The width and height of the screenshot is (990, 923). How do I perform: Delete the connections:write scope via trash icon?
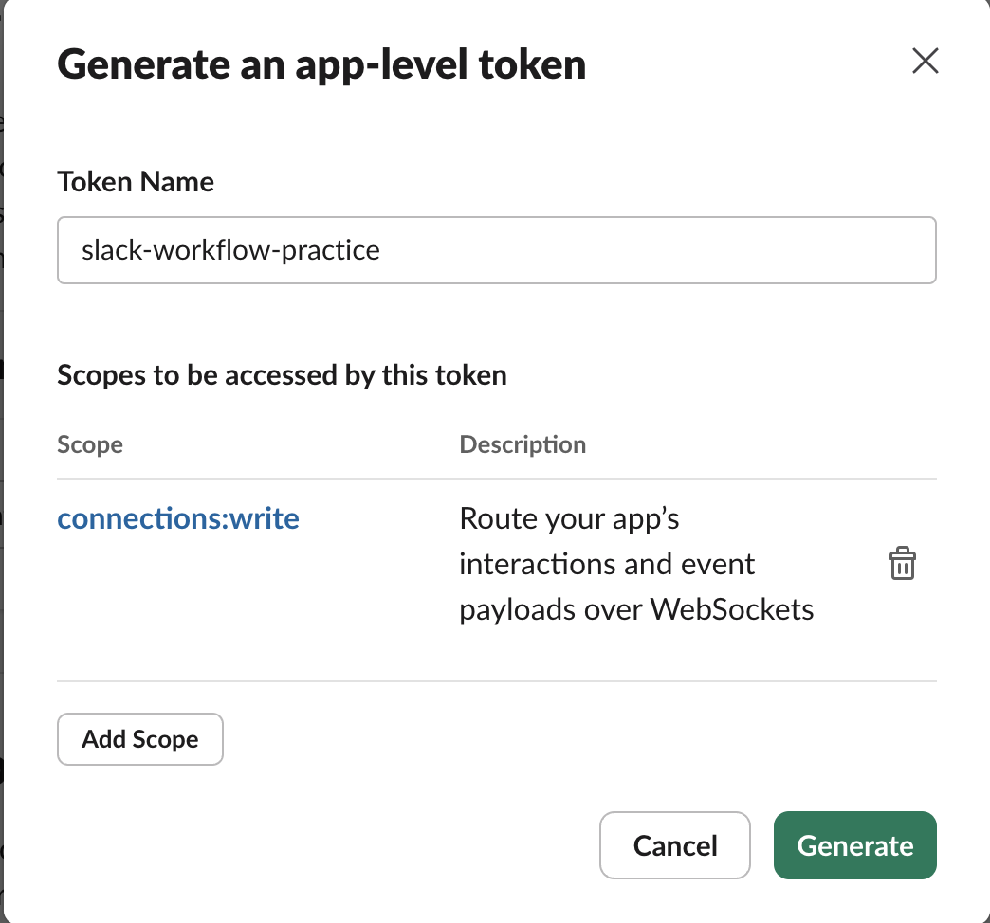point(902,563)
